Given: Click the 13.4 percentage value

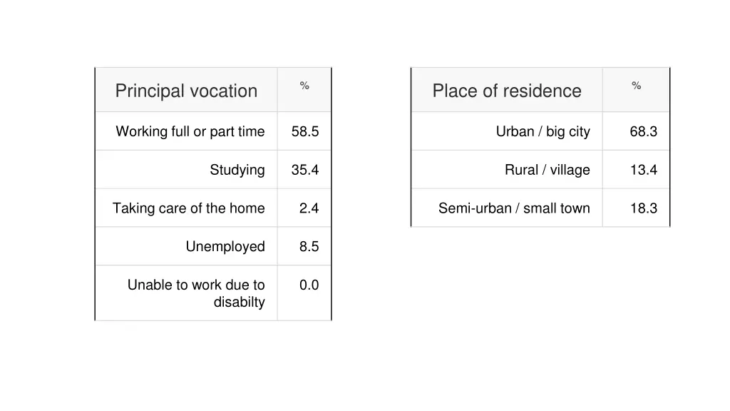Looking at the screenshot, I should 644,170.
